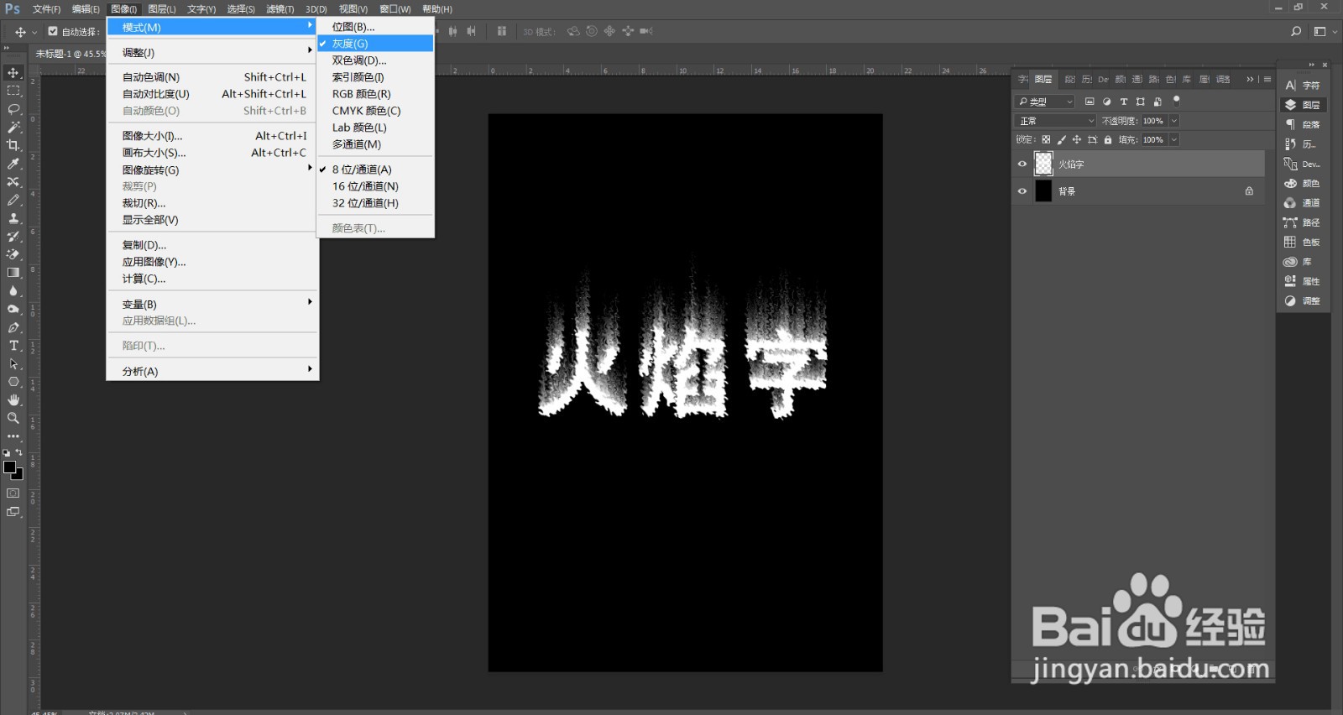The height and width of the screenshot is (715, 1343).
Task: Expand the 分析(A) submenu
Action: click(x=213, y=371)
